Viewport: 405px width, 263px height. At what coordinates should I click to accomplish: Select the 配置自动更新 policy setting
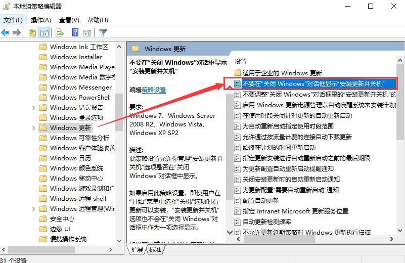coord(260,201)
